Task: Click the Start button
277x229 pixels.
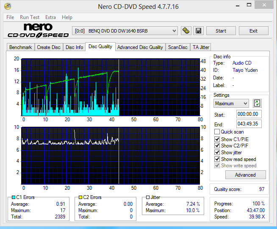Action: click(x=221, y=31)
